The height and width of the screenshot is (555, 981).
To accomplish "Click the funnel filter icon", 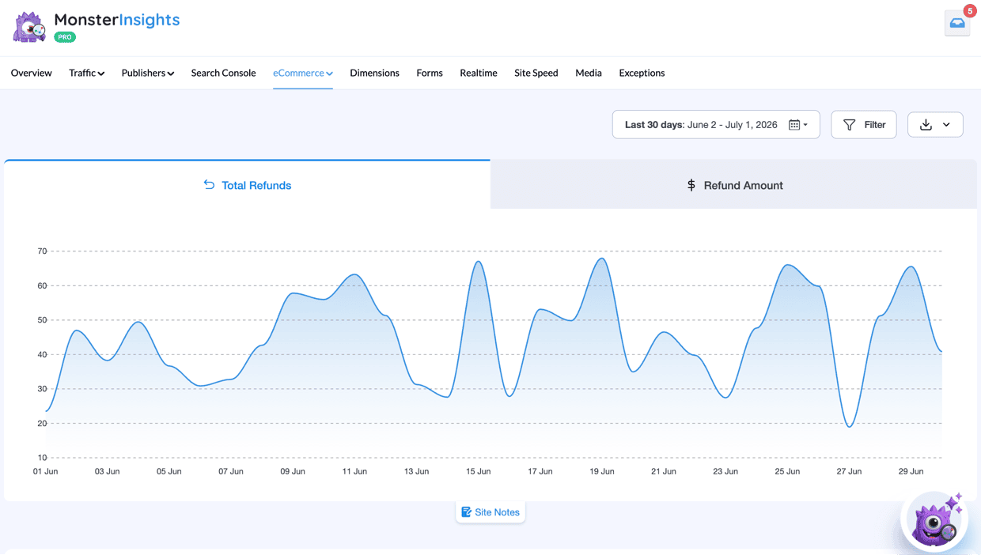I will point(849,125).
